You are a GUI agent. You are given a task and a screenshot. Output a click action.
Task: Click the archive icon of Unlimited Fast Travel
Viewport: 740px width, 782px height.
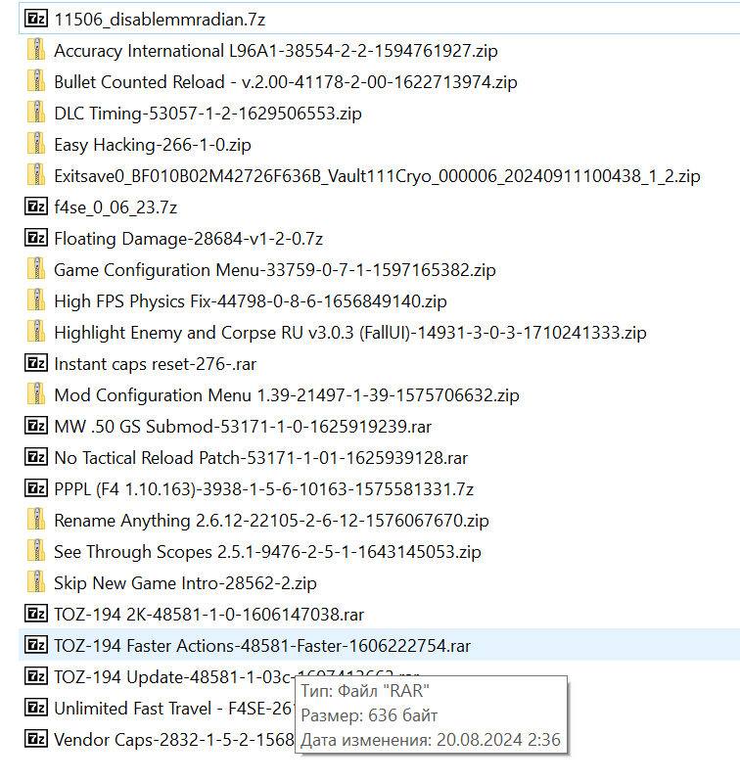pyautogui.click(x=36, y=708)
